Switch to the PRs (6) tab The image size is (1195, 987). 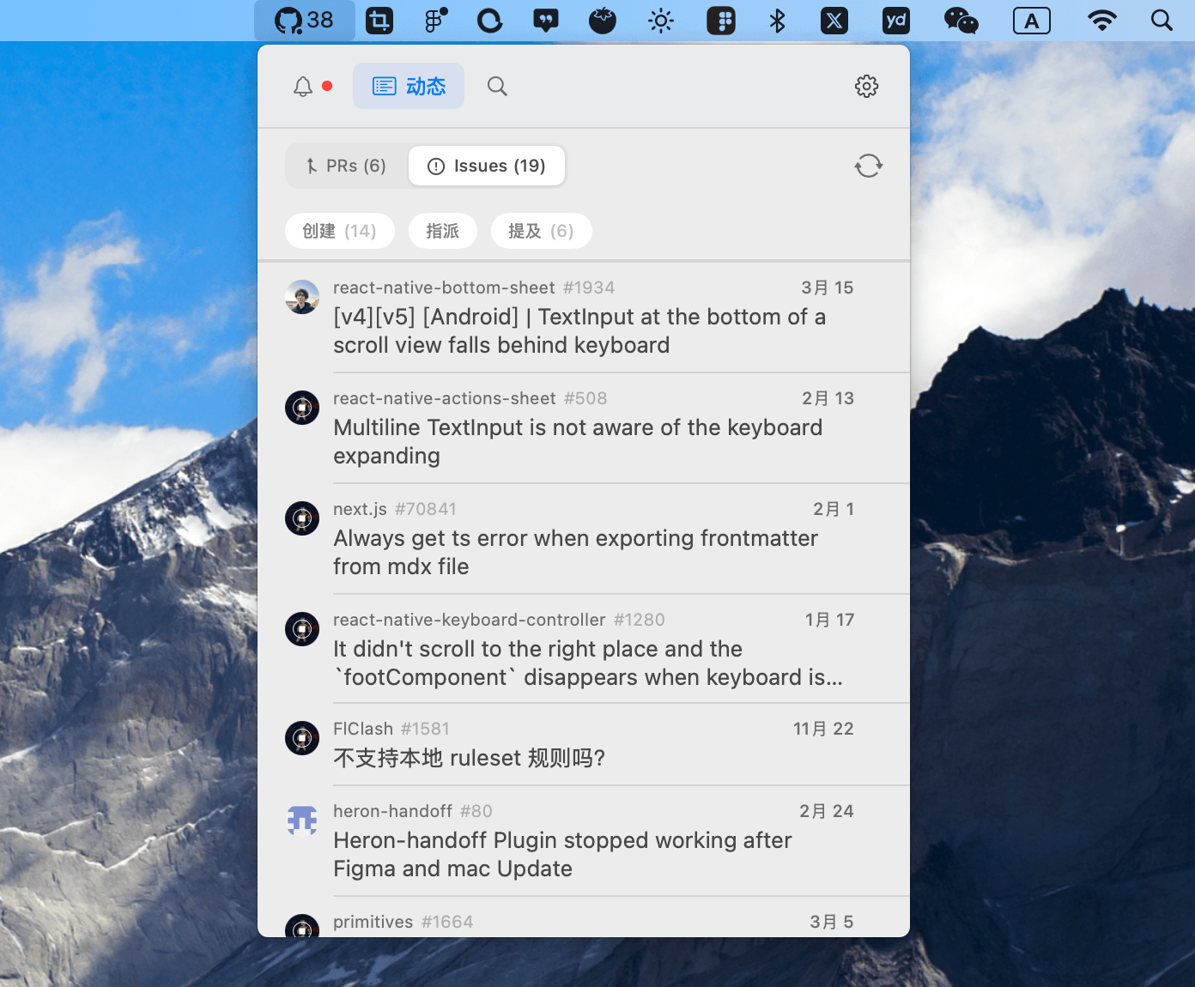point(347,166)
